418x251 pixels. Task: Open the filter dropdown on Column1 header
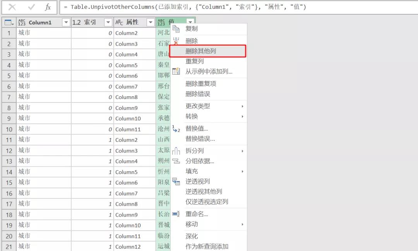click(x=66, y=22)
